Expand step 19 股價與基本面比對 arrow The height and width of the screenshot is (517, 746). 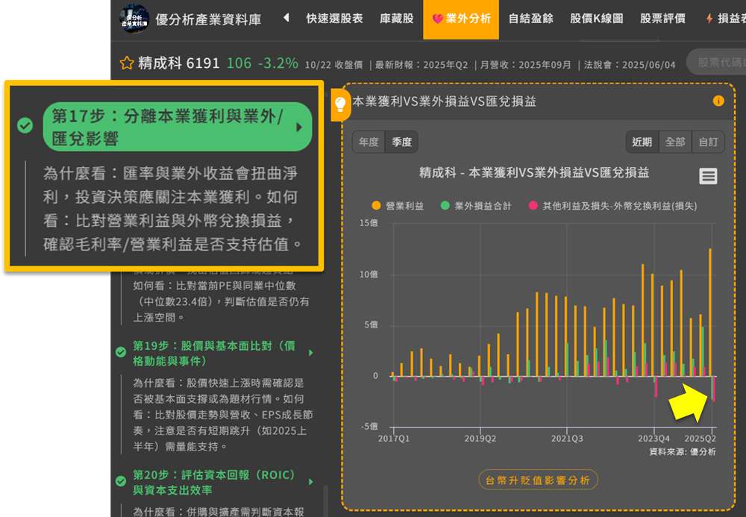[311, 353]
